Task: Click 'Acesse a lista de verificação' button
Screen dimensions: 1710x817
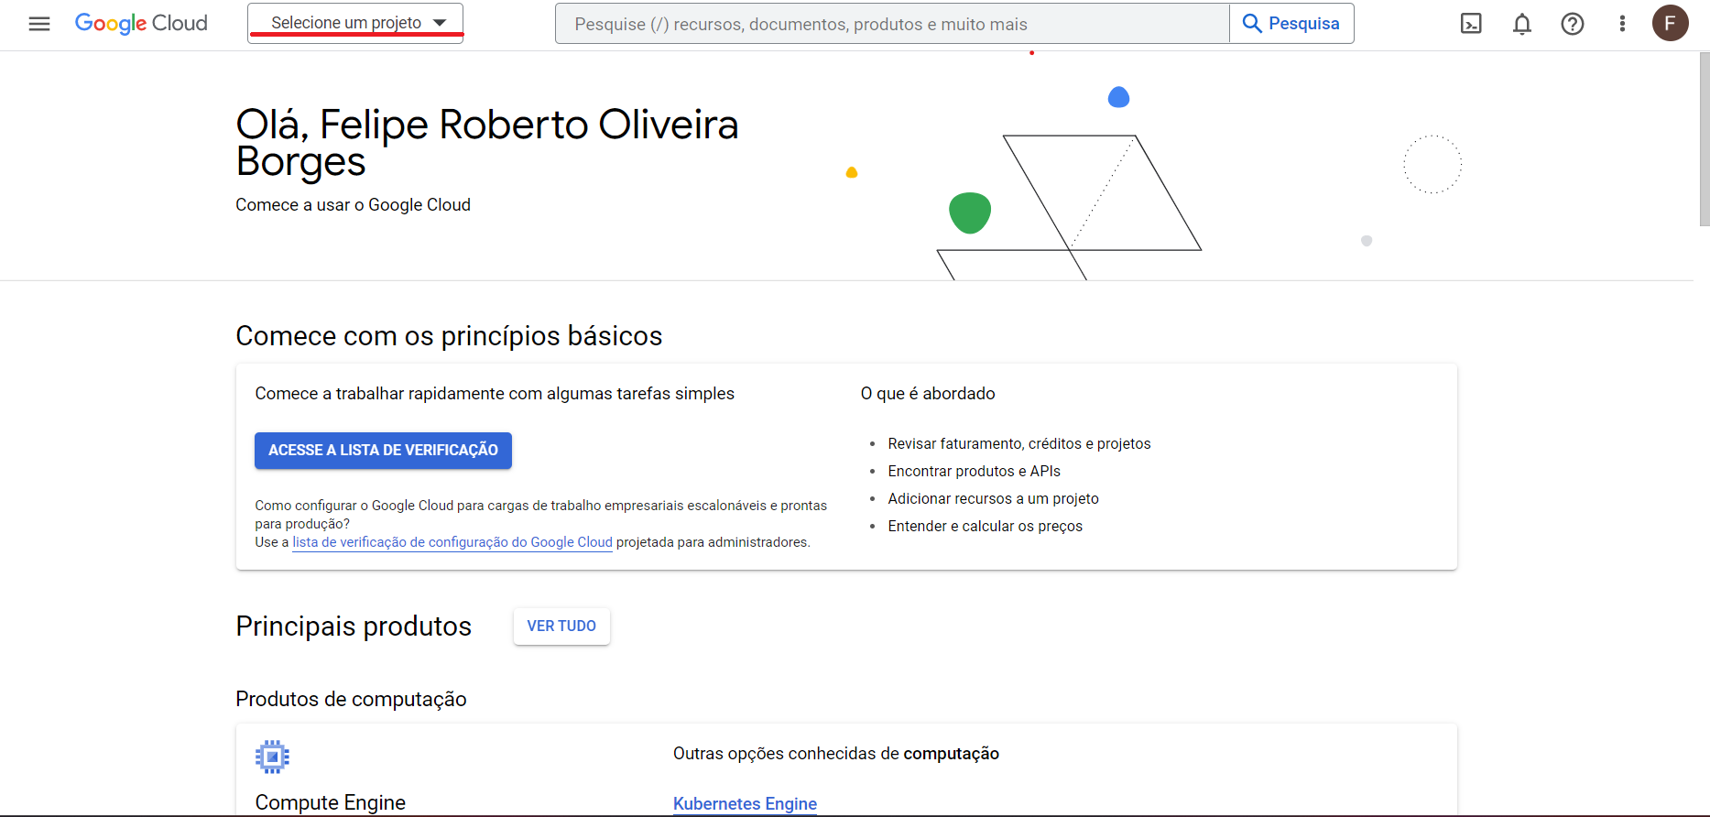Action: tap(383, 451)
